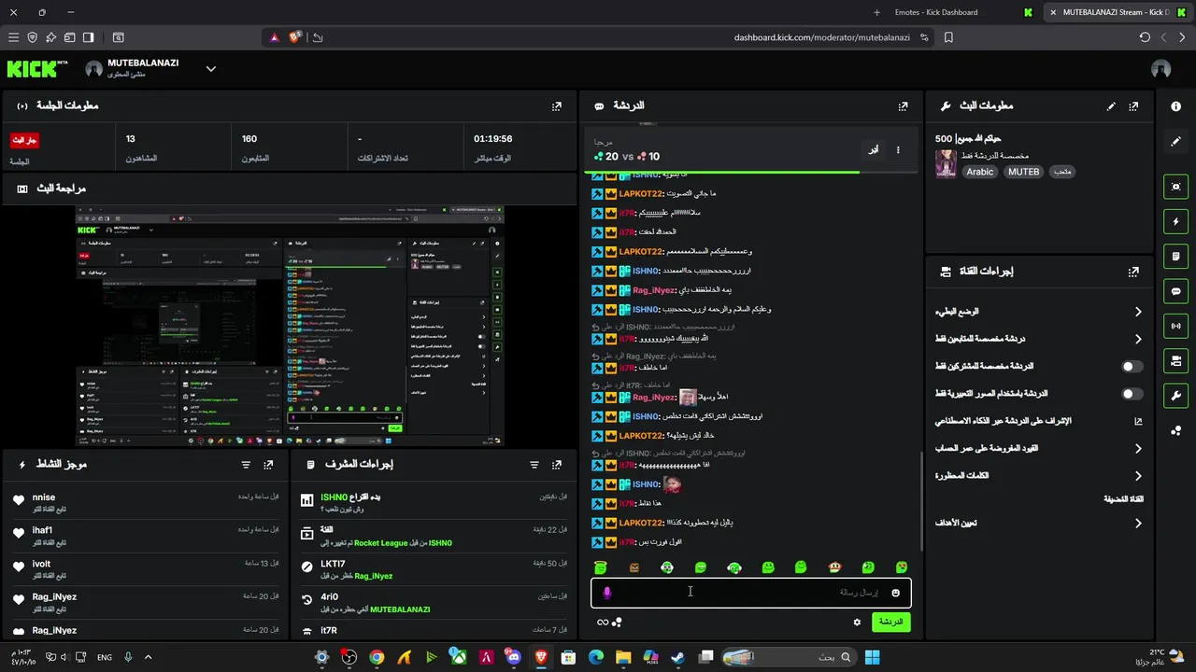Click Brave shields icon in toolbar

pos(295,37)
